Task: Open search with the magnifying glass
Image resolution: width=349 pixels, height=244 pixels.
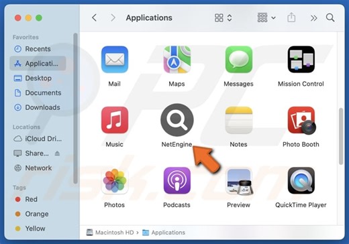Action: point(330,17)
